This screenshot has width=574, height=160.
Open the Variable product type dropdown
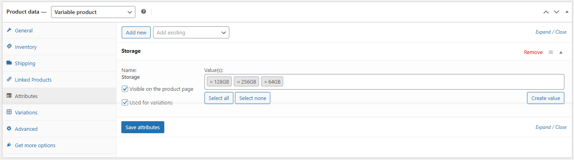[x=93, y=12]
